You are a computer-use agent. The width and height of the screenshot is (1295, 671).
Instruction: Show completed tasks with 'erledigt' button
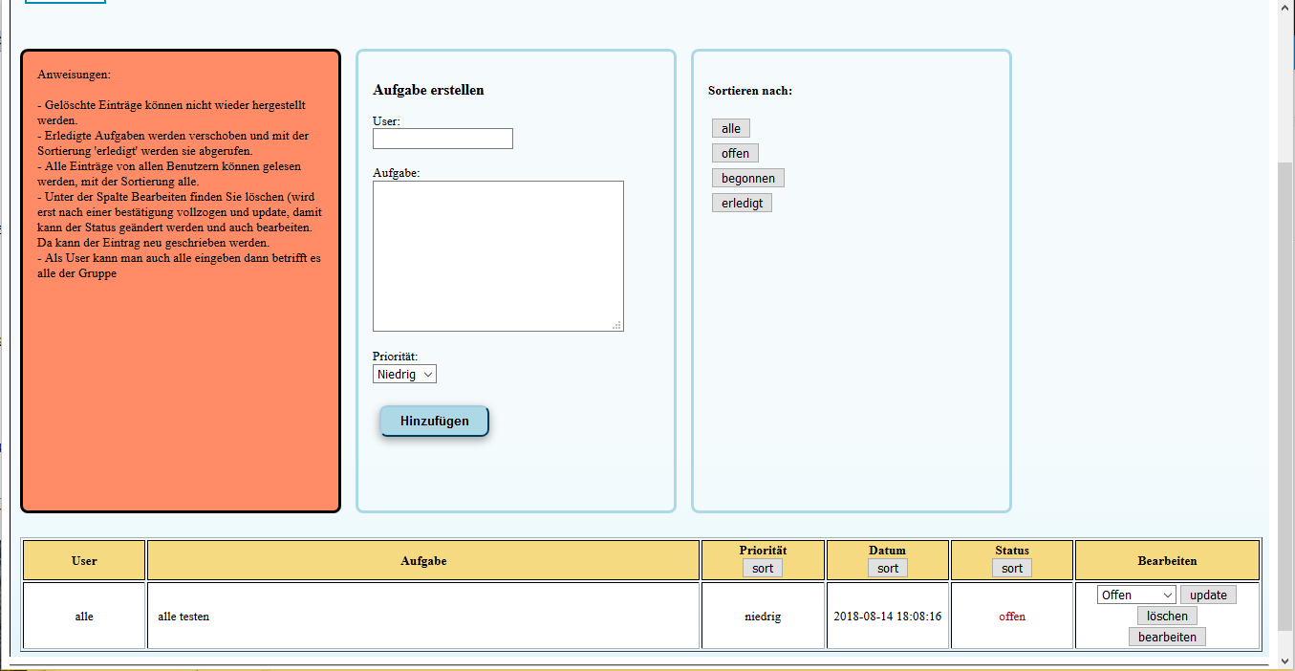click(x=742, y=203)
